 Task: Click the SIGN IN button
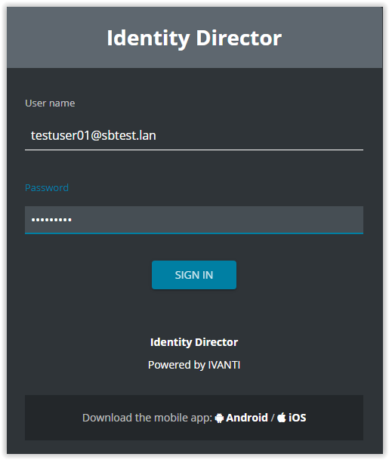pos(194,275)
